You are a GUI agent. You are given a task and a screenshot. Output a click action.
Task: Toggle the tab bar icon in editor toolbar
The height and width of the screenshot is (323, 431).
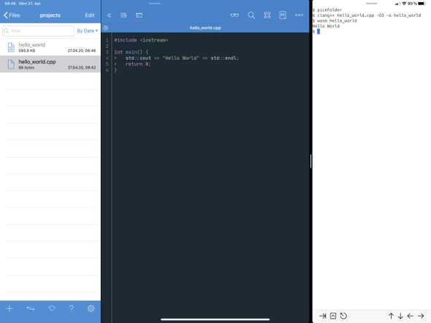pos(139,15)
